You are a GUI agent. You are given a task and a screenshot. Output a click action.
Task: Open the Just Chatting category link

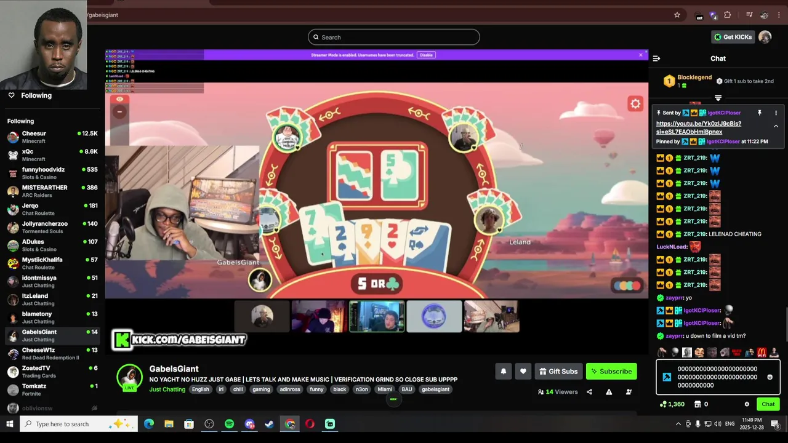tap(167, 389)
